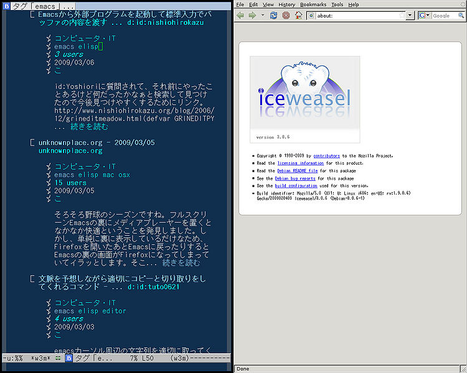Follow the cyan 'unknownplace.org' domain link
The height and width of the screenshot is (373, 467).
pos(70,150)
